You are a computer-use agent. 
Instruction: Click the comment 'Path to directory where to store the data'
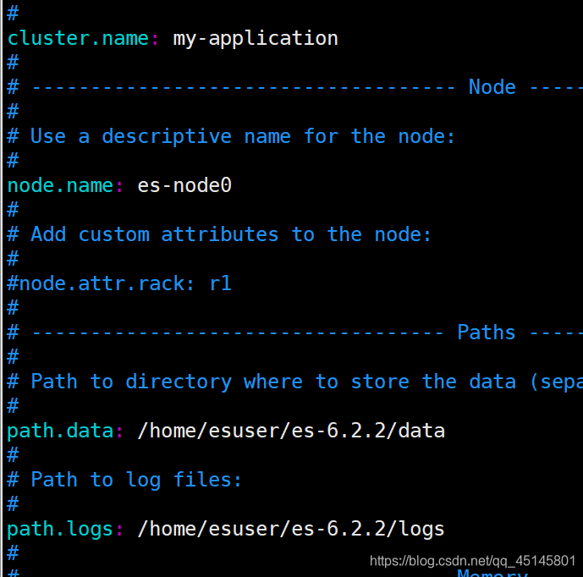tap(273, 382)
